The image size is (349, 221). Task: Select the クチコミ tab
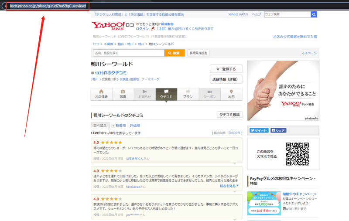[166, 94]
